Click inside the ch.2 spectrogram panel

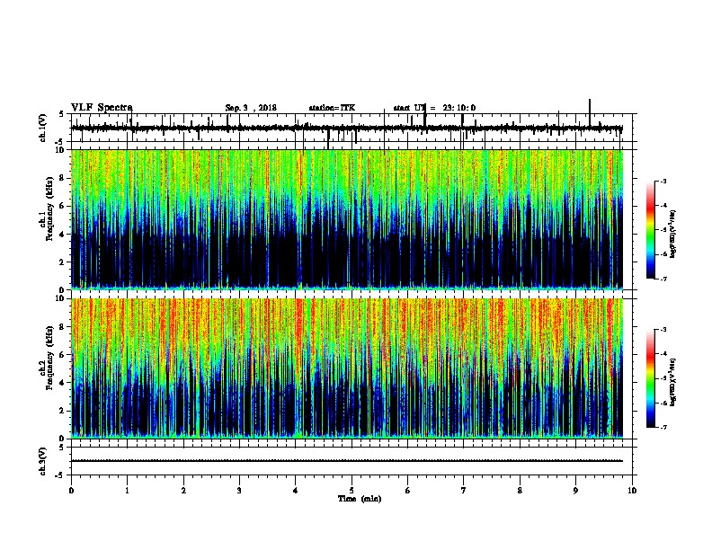[347, 368]
